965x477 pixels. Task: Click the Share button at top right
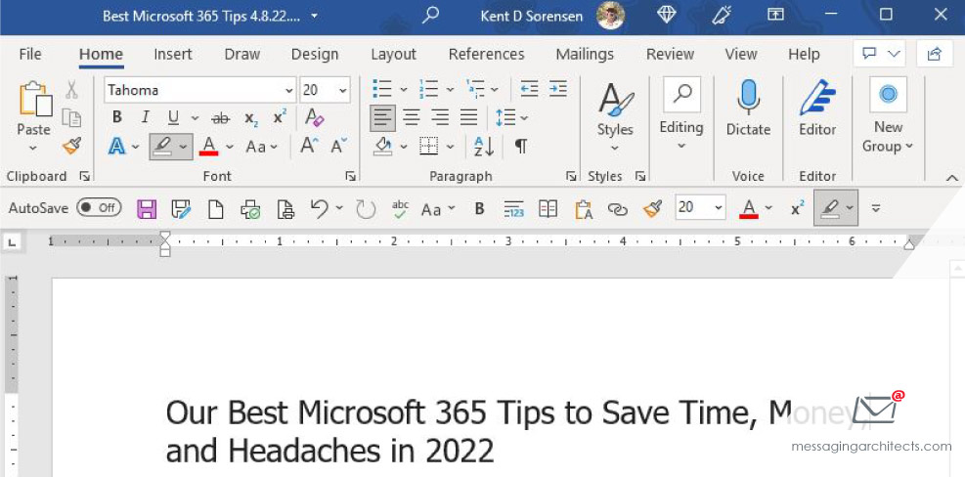click(x=935, y=54)
